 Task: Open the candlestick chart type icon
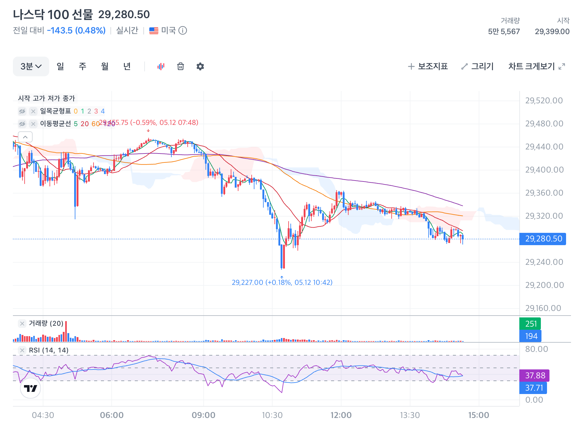click(161, 66)
